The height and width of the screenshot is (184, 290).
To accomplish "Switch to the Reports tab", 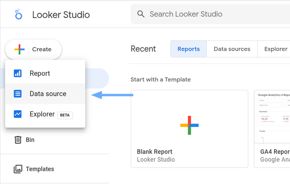I will click(188, 49).
